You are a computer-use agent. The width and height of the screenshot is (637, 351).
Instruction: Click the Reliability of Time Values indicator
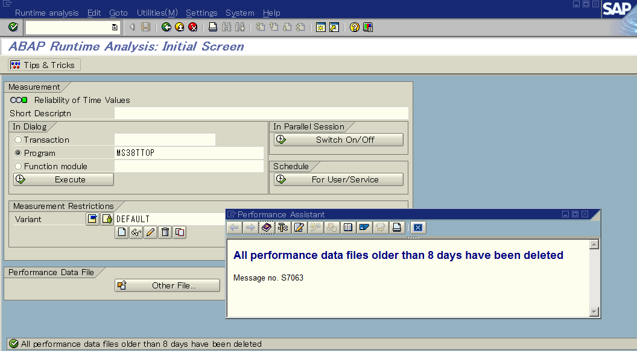(x=19, y=100)
